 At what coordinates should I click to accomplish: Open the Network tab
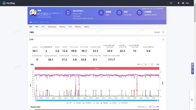(78, 27)
